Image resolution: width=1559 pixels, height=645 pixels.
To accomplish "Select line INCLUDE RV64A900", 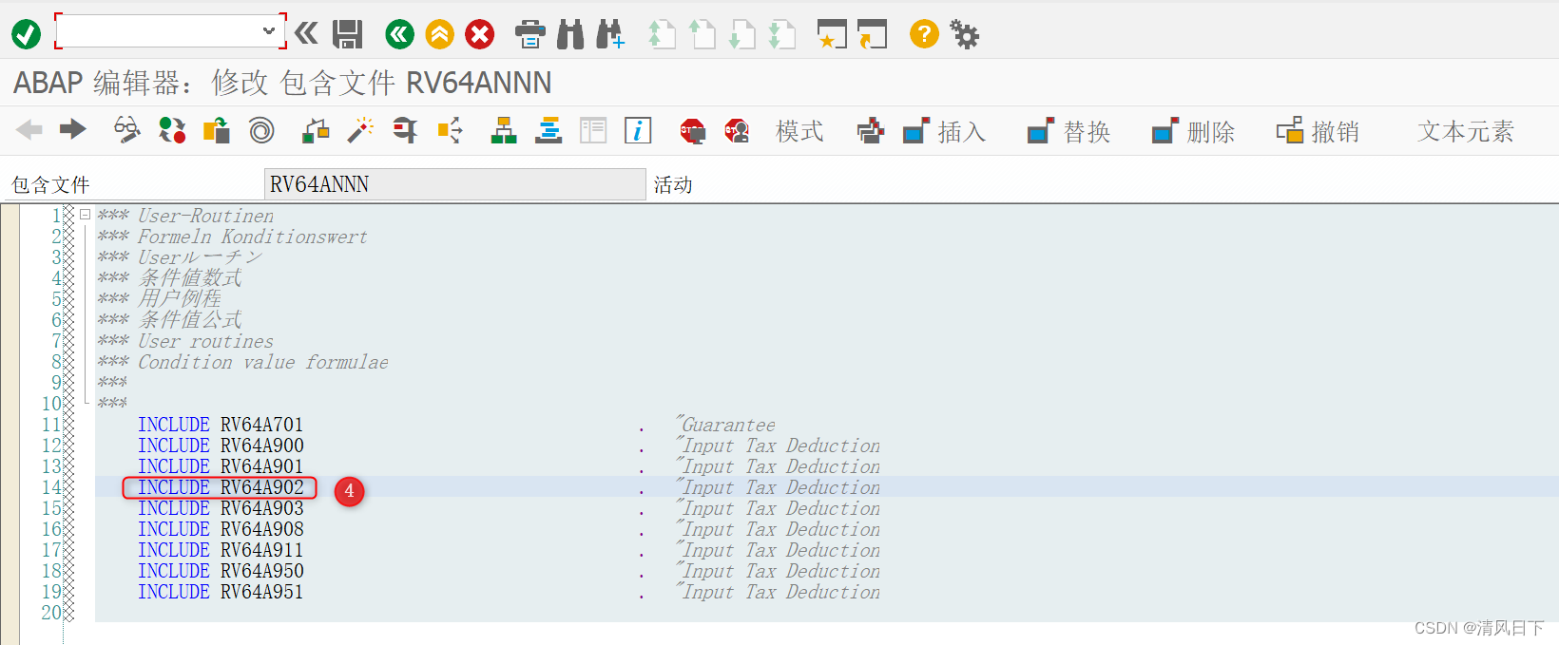I will (221, 446).
